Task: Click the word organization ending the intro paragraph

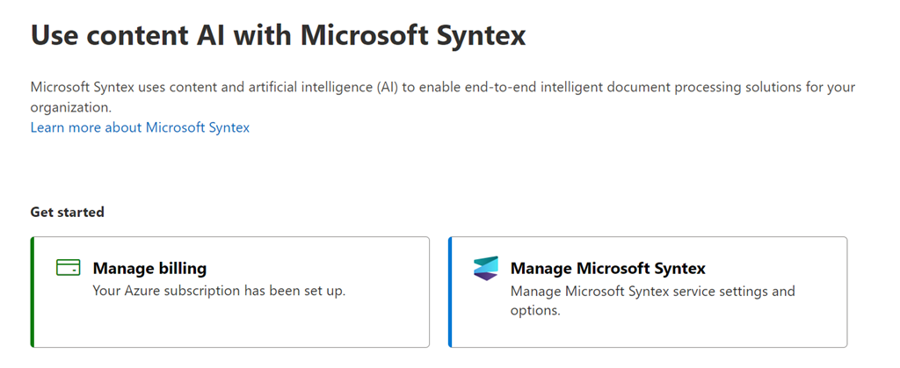Action: pos(70,107)
